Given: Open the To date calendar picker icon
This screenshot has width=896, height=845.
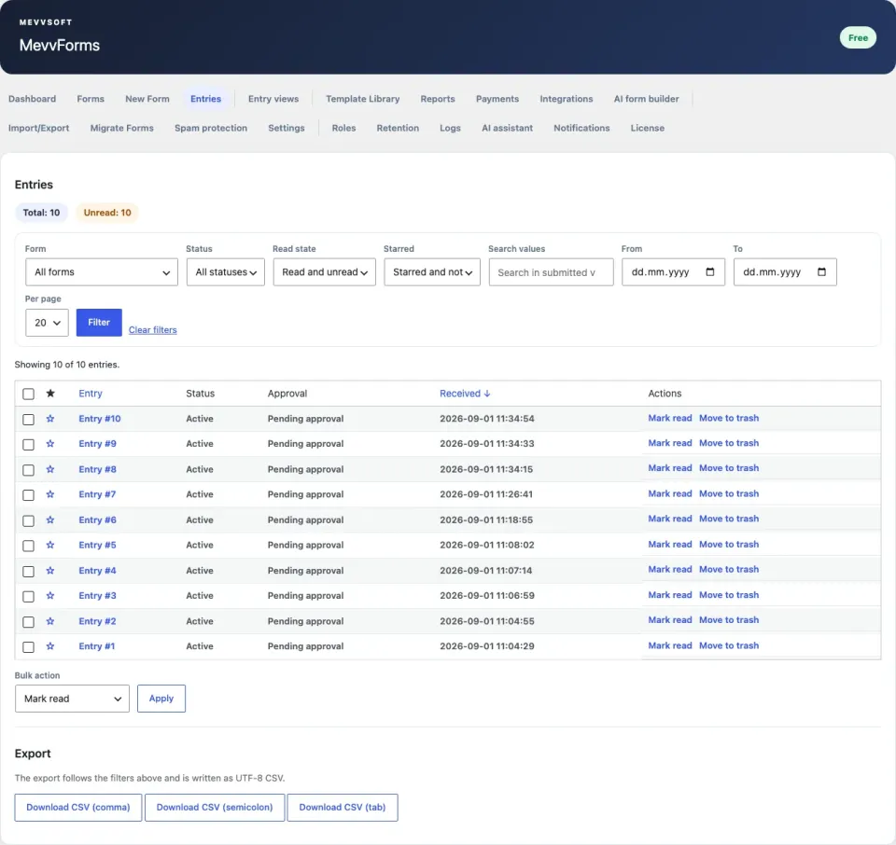Looking at the screenshot, I should [821, 271].
